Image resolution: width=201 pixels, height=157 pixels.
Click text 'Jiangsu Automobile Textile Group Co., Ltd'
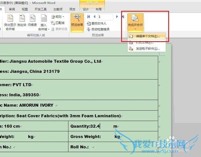(55, 61)
